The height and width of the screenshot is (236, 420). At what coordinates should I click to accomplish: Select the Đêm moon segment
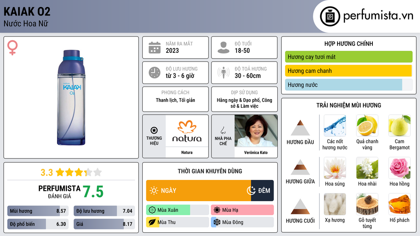click(262, 191)
